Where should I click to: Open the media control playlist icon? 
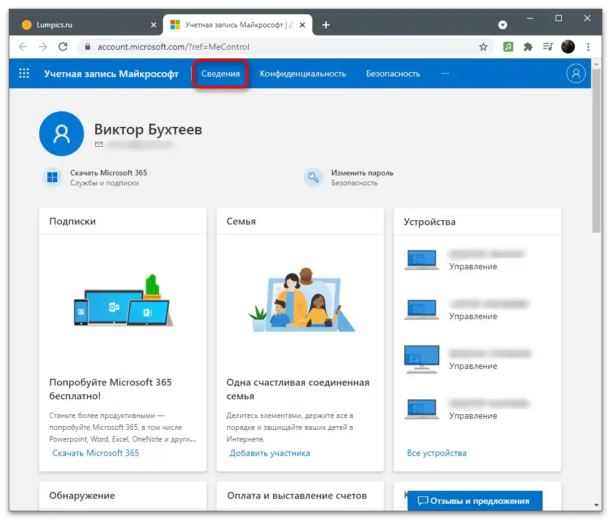pyautogui.click(x=548, y=47)
